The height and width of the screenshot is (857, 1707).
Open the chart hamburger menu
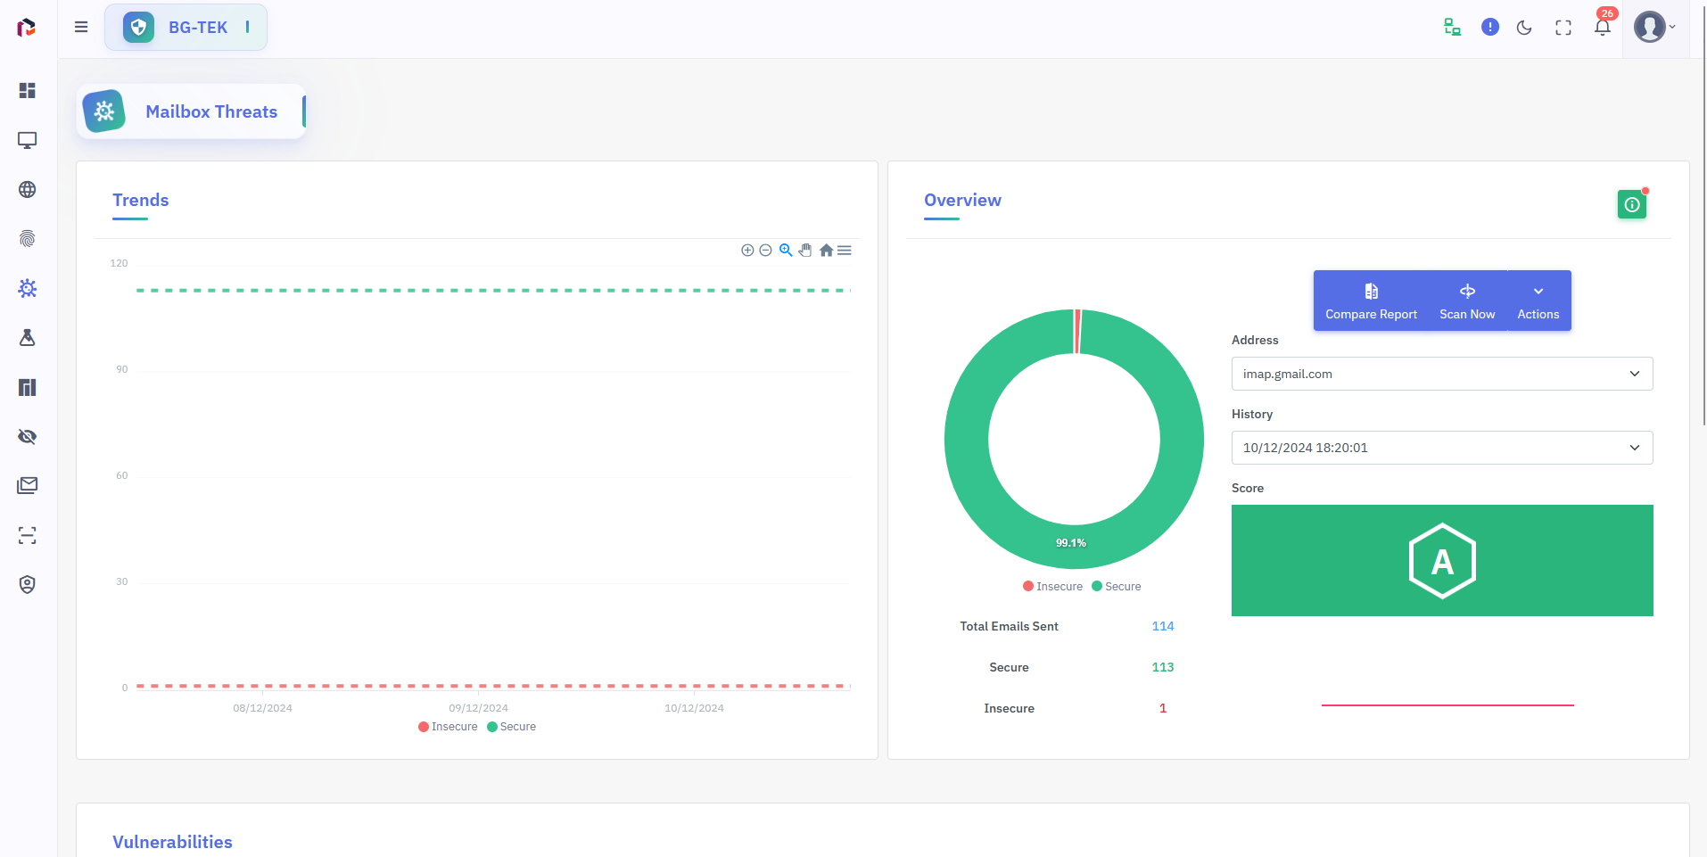[845, 251]
